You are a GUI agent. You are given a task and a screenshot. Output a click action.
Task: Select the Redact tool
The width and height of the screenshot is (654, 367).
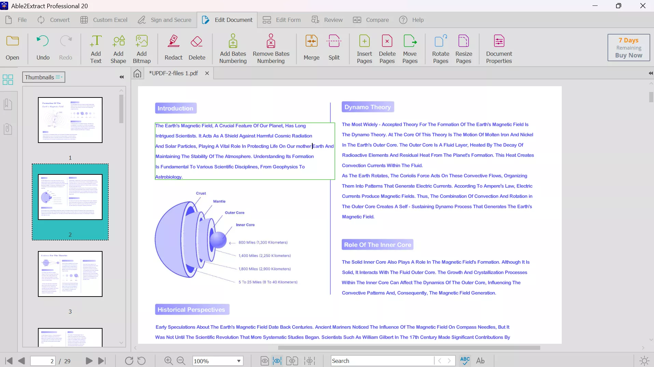(x=173, y=48)
